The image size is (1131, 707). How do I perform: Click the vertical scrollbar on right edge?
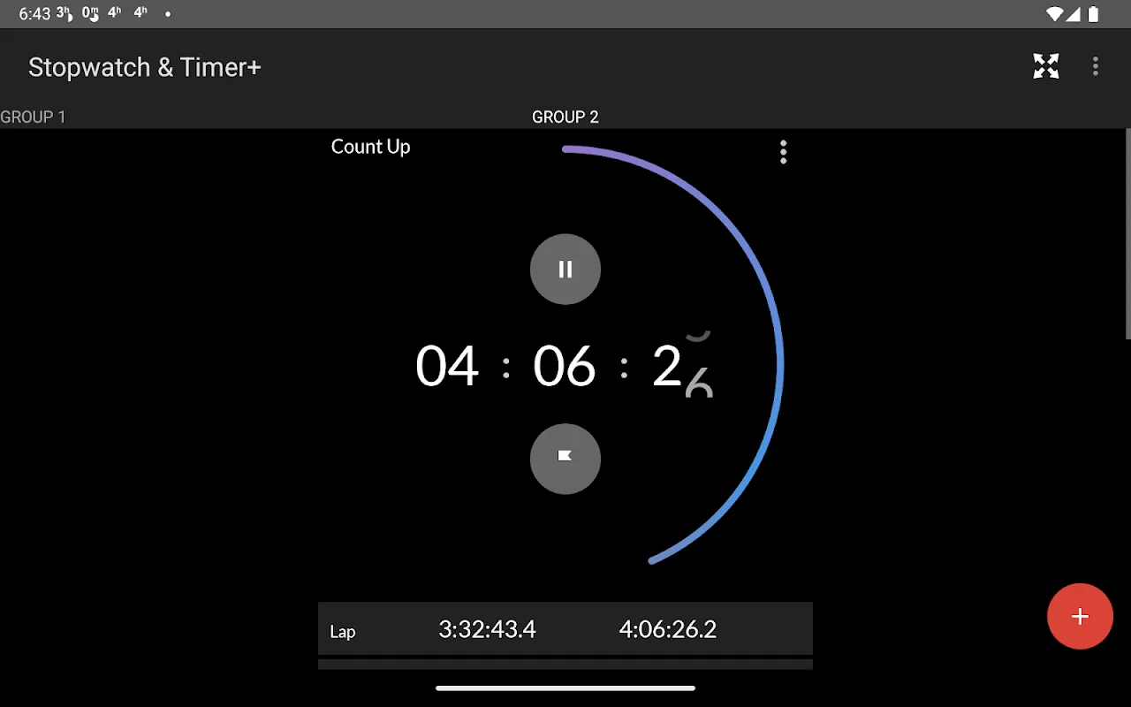[1127, 233]
